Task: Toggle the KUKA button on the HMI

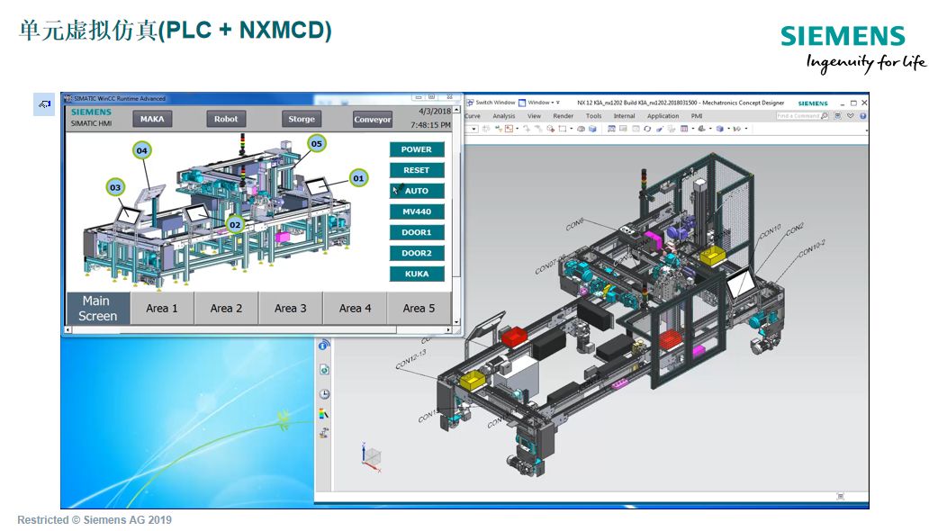Action: pyautogui.click(x=417, y=274)
